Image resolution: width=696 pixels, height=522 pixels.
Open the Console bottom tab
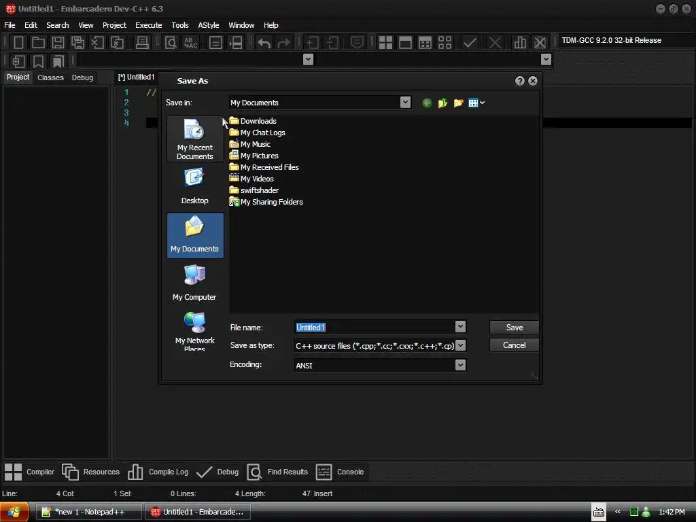[340, 472]
